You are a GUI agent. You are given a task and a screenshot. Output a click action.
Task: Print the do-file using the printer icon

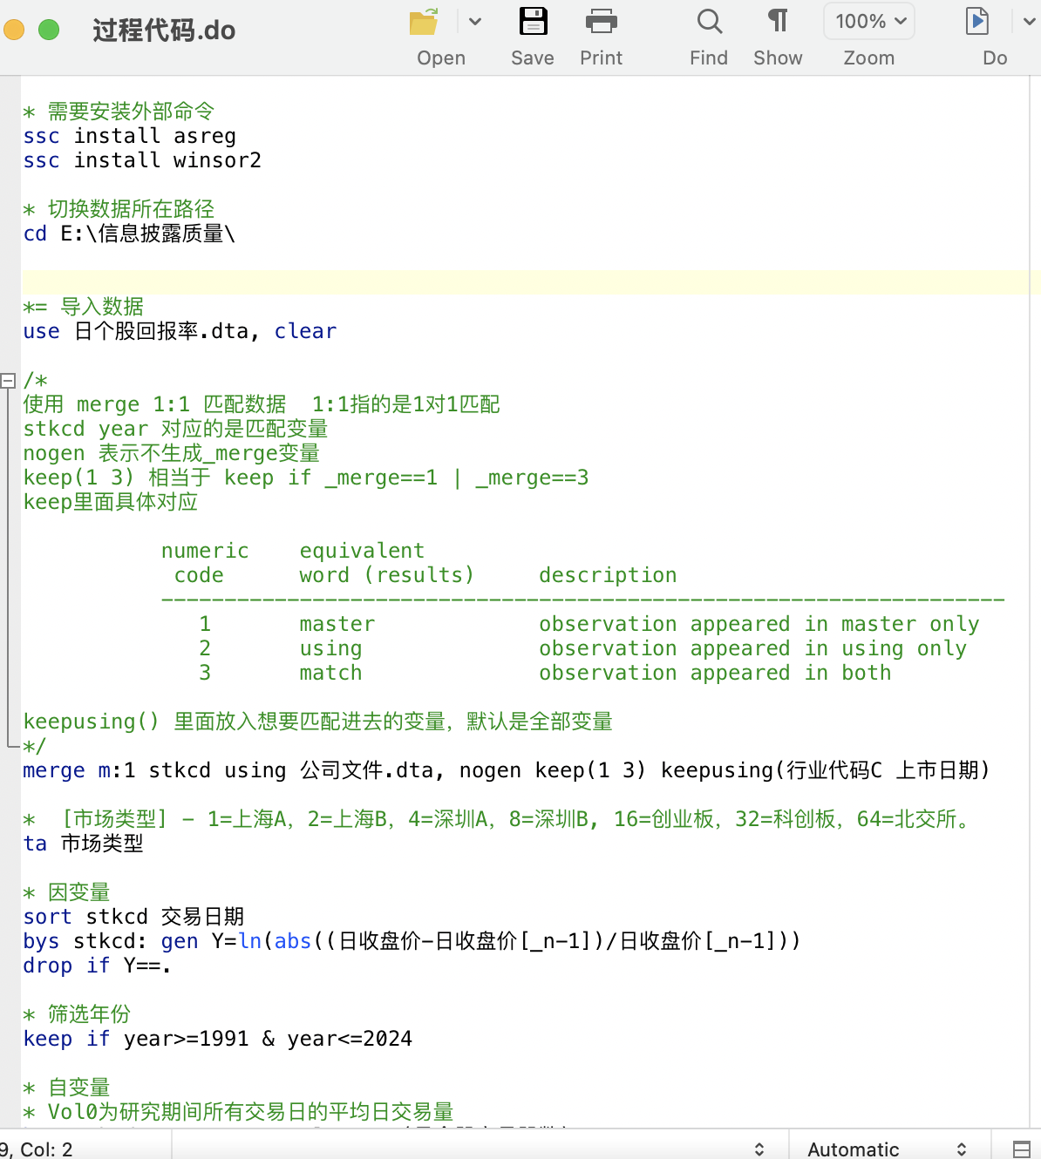(x=602, y=22)
